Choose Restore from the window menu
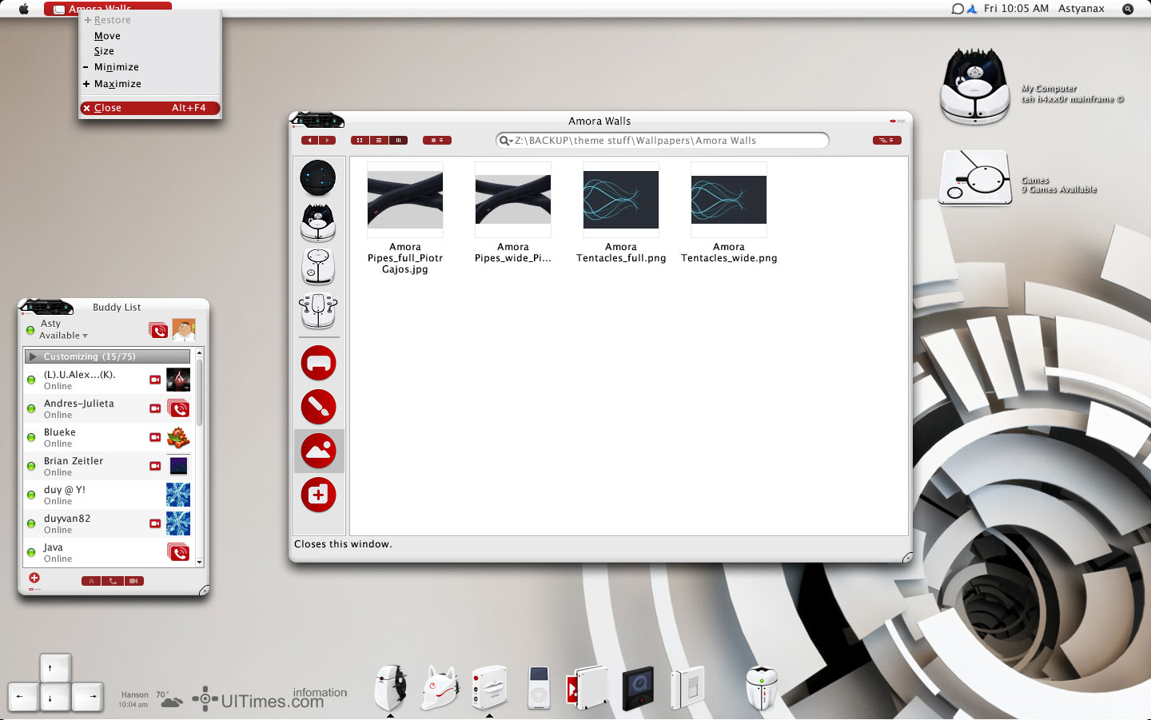Screen dimensions: 1151x720 [149, 20]
